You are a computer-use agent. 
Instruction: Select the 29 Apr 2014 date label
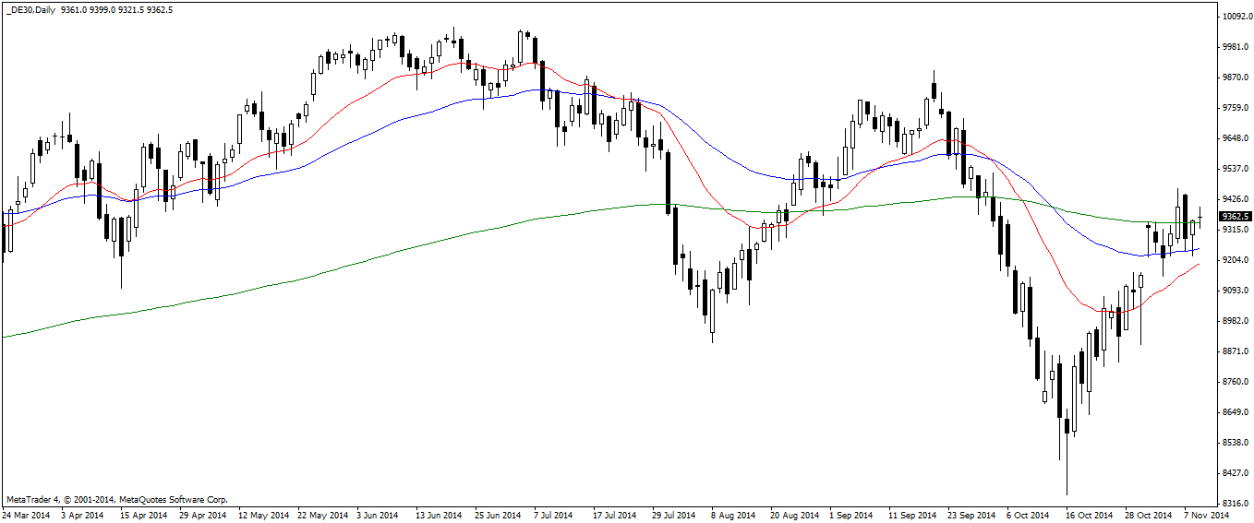(203, 515)
